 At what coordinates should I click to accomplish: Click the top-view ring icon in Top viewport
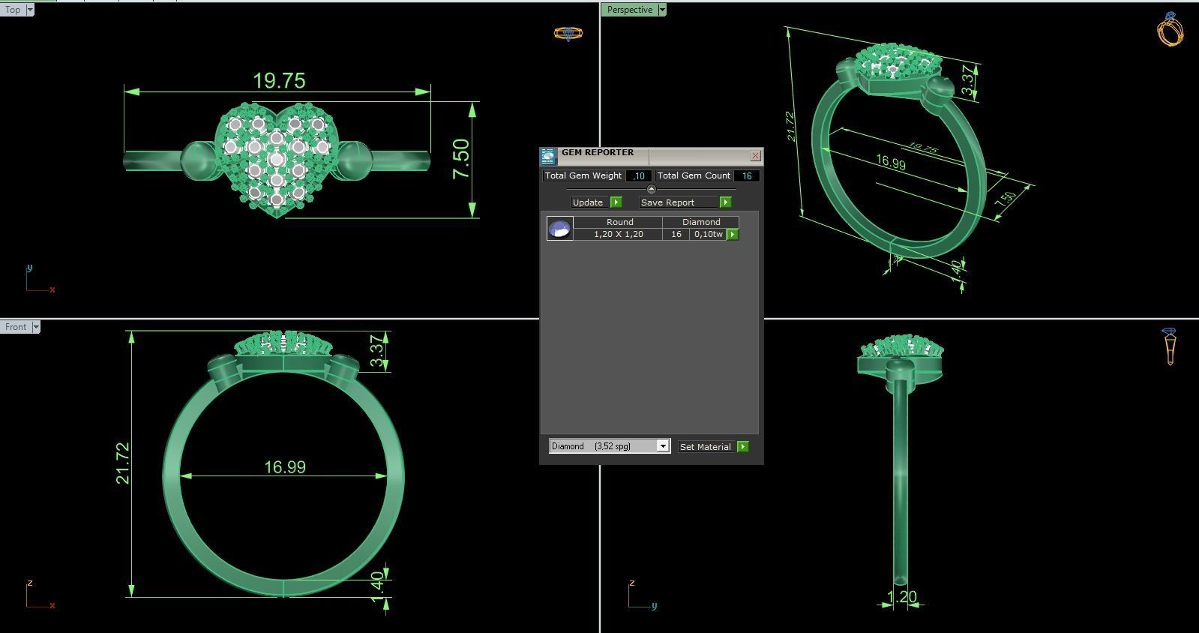click(x=568, y=33)
